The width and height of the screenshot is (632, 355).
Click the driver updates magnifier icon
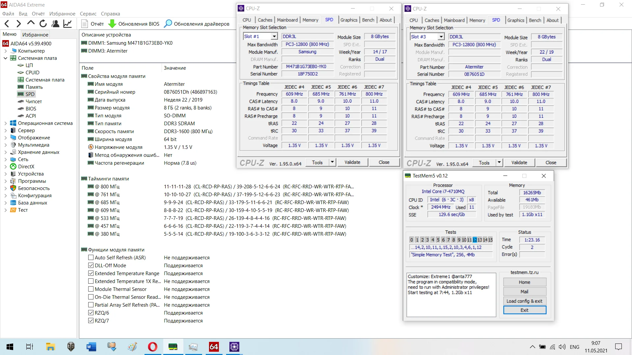[168, 24]
